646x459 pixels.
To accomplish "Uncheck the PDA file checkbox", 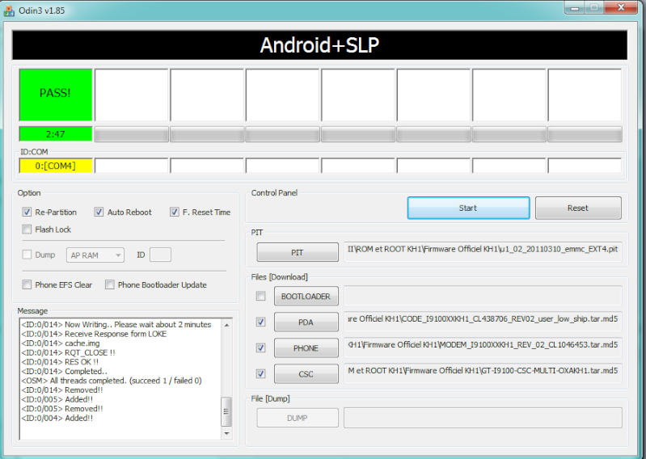I will [261, 322].
